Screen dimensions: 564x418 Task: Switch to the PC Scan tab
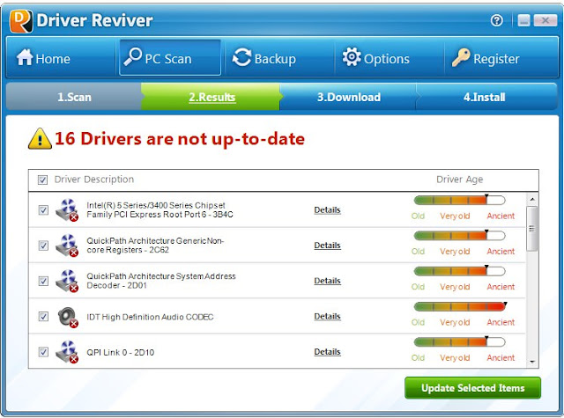click(x=170, y=57)
